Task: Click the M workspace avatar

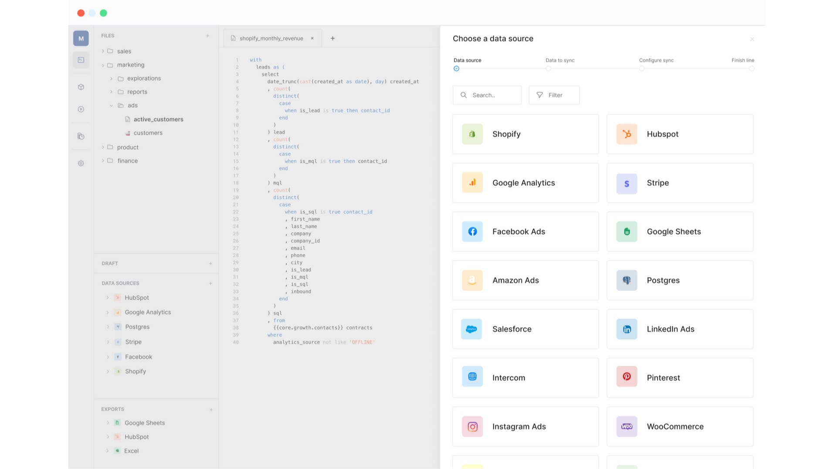Action: (x=81, y=38)
